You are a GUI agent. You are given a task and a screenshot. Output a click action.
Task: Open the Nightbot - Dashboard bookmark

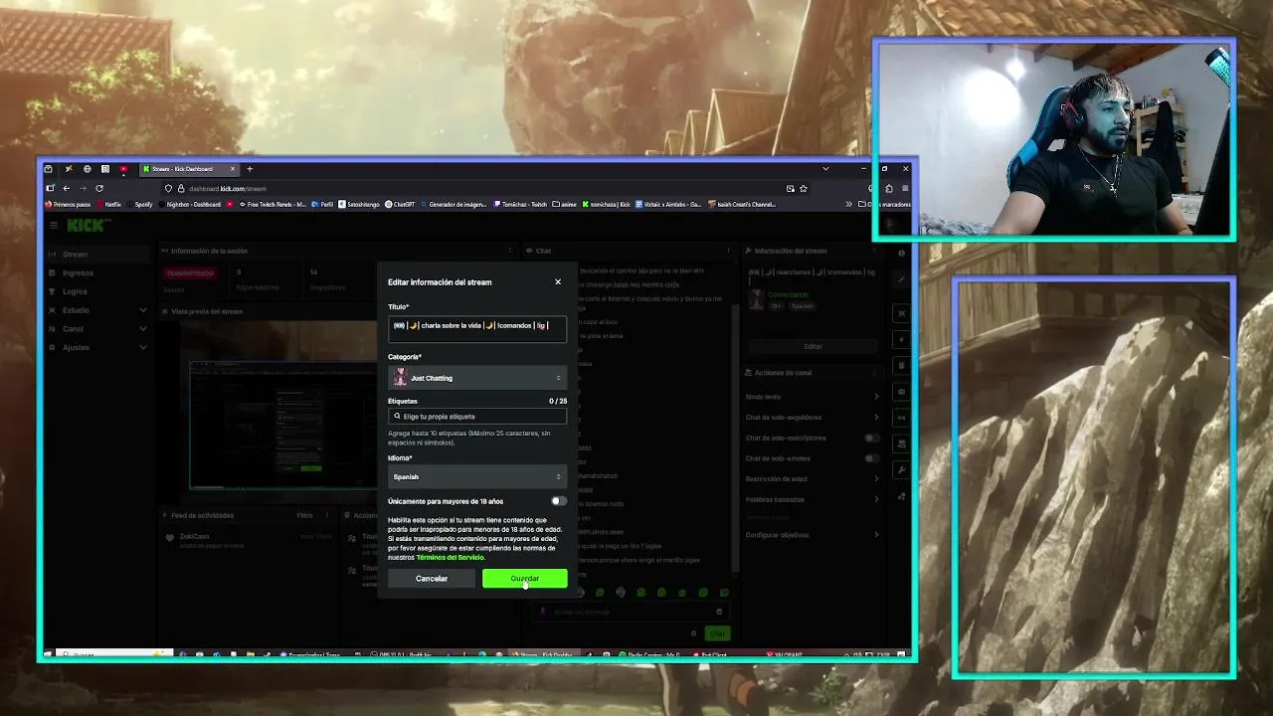pos(190,204)
